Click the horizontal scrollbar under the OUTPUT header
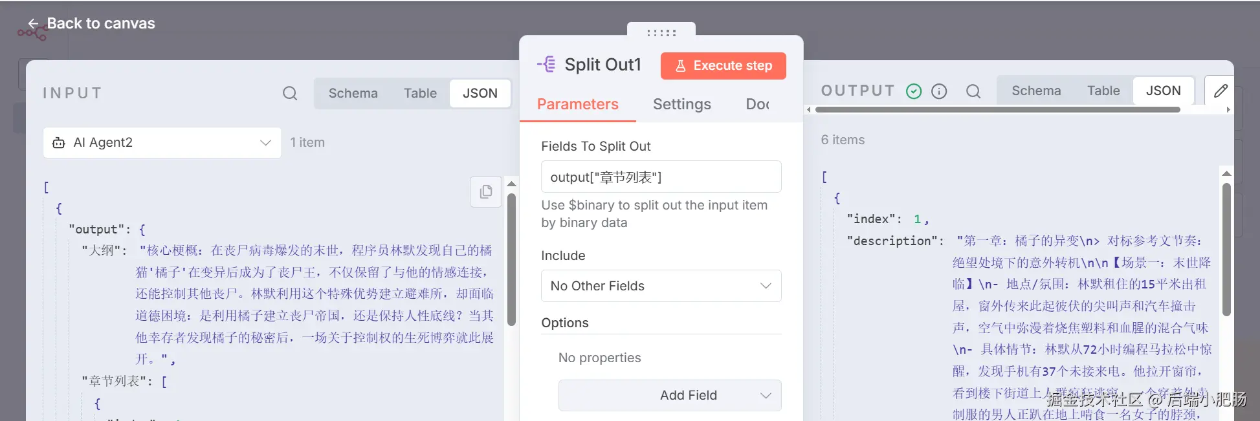Viewport: 1260px width, 421px height. coord(997,110)
